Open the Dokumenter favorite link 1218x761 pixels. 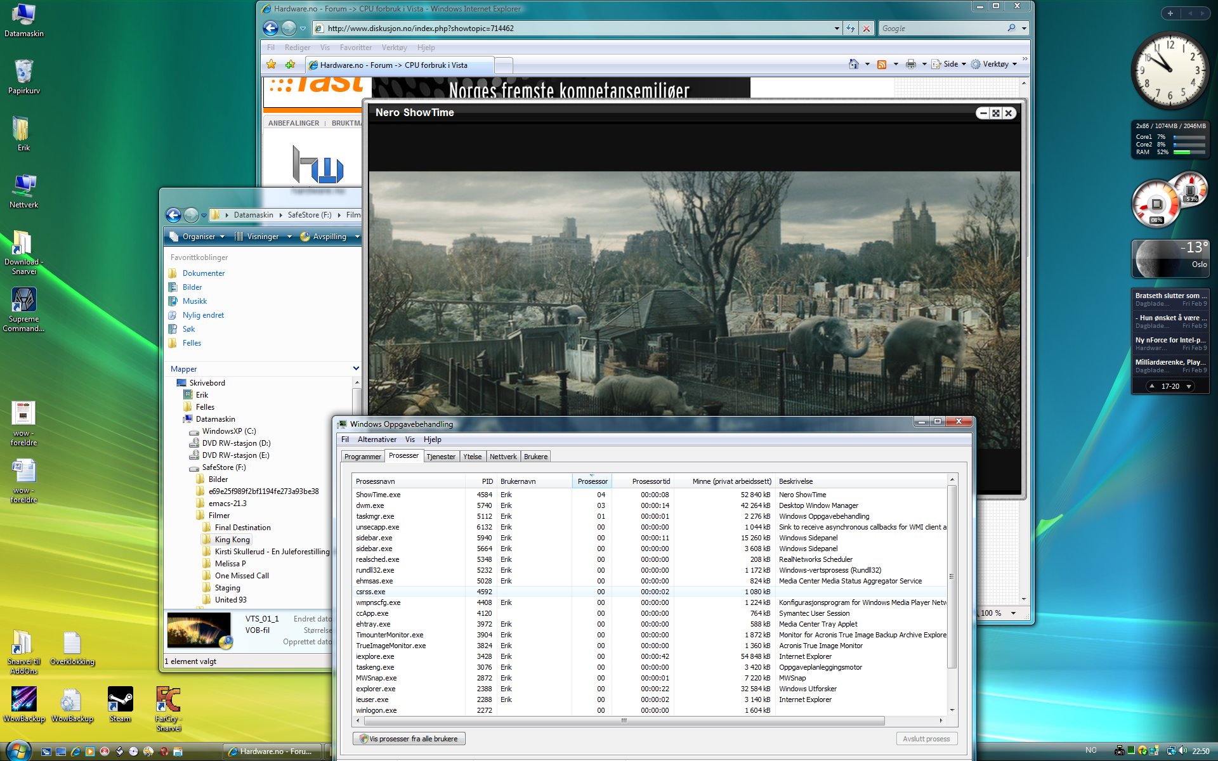204,273
